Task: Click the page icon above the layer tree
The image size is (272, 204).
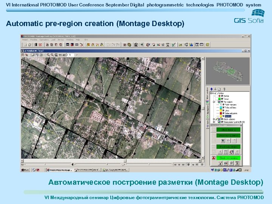Action: pyautogui.click(x=219, y=89)
